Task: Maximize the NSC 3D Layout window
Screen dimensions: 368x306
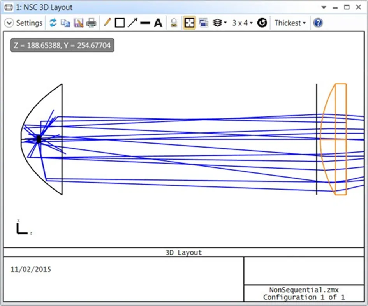Action: (x=347, y=7)
